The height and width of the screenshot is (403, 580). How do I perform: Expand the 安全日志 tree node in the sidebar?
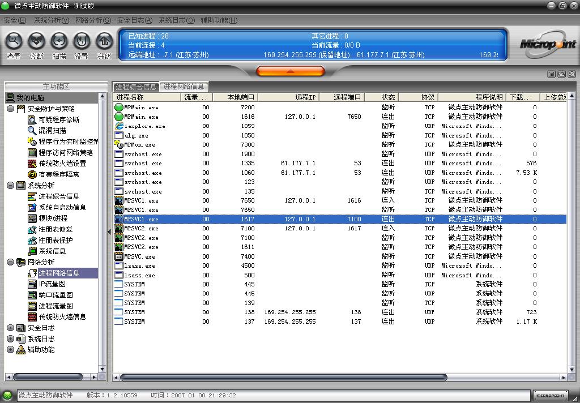pyautogui.click(x=10, y=328)
